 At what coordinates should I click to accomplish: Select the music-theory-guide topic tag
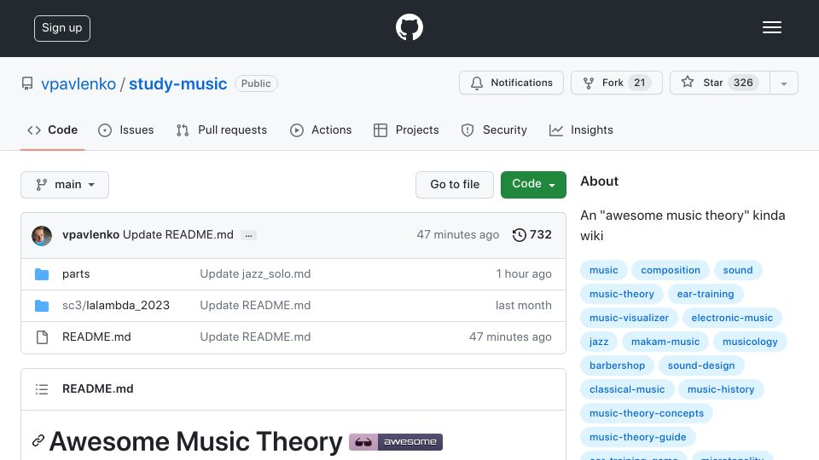tap(638, 438)
